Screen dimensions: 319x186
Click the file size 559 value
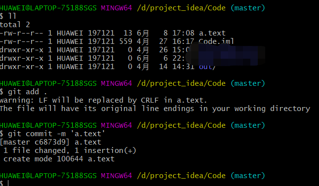pos(126,41)
